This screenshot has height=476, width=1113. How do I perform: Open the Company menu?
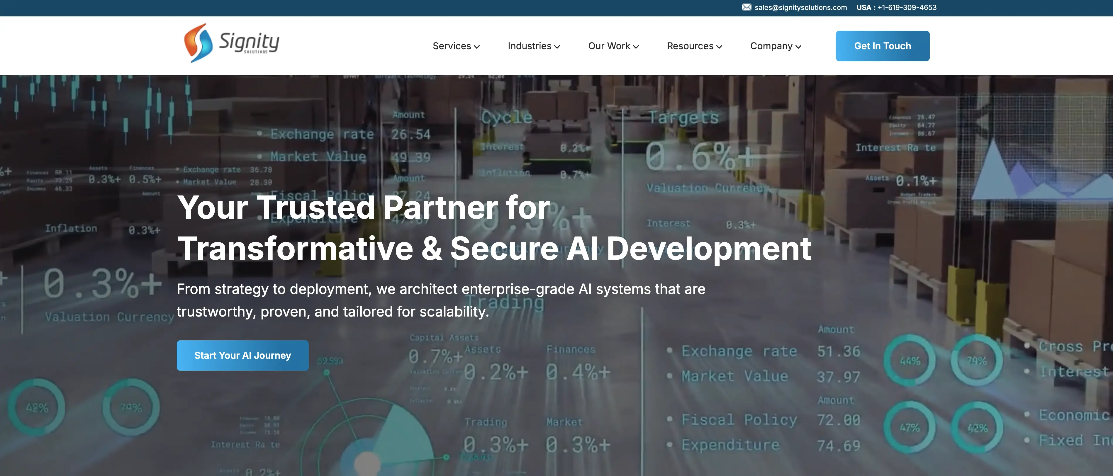click(x=776, y=46)
